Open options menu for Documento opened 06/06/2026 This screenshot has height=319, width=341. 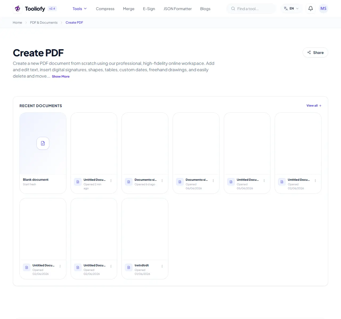[x=213, y=181]
